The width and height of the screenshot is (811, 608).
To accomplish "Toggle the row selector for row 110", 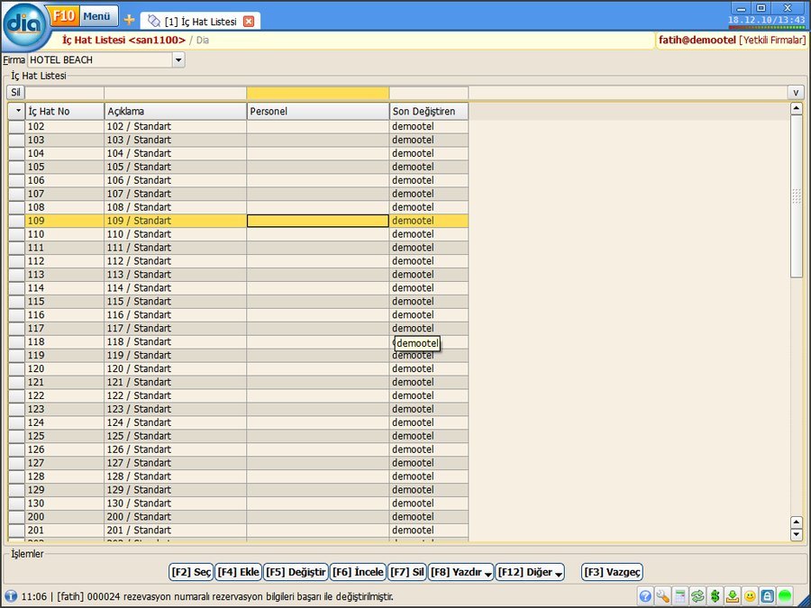I will (16, 234).
